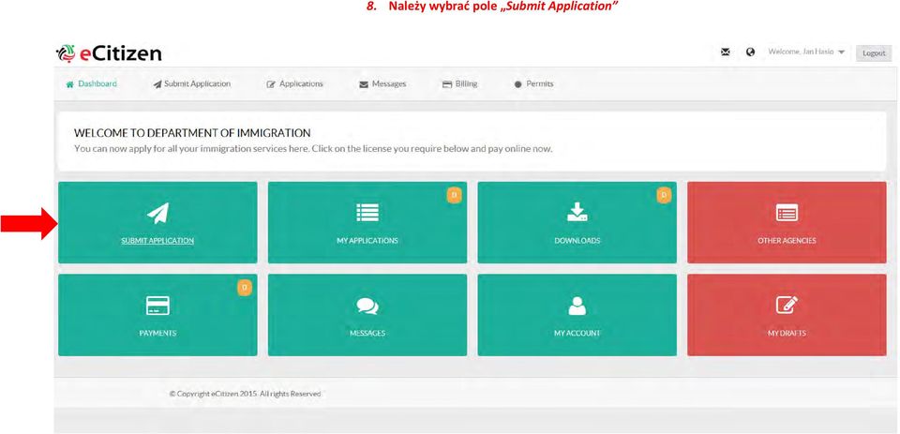Click the dot icon beside nav Permits

(517, 84)
